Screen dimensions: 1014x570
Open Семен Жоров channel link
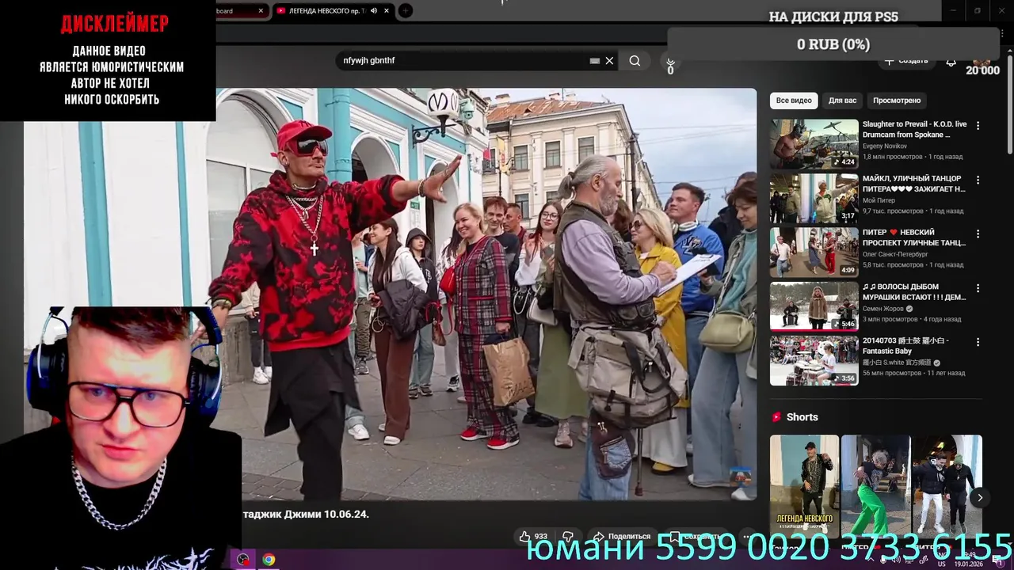884,309
